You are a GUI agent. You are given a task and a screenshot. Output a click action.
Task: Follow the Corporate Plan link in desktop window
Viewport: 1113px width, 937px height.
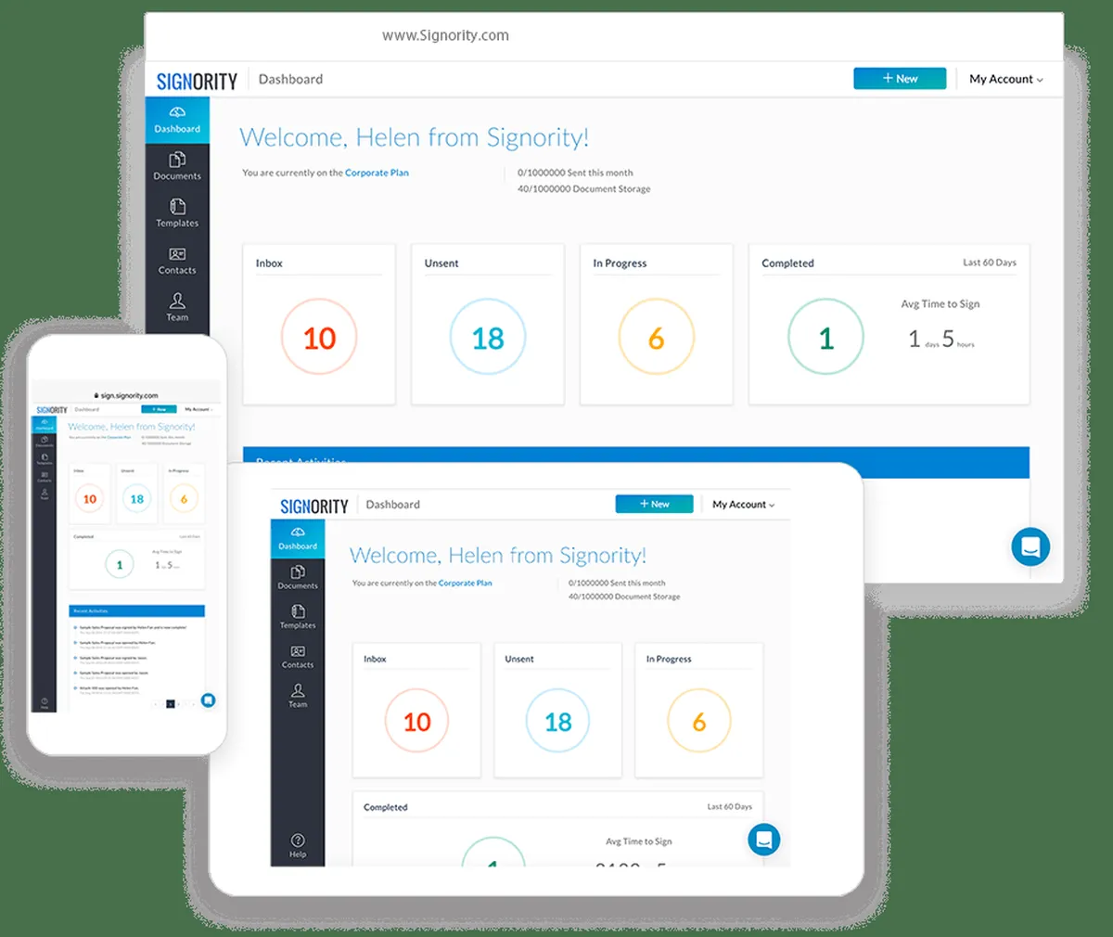click(377, 173)
